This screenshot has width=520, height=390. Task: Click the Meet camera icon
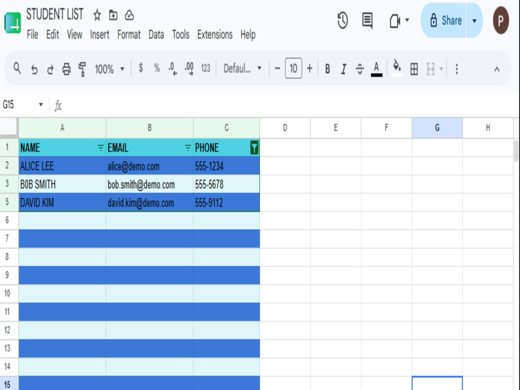click(x=395, y=21)
